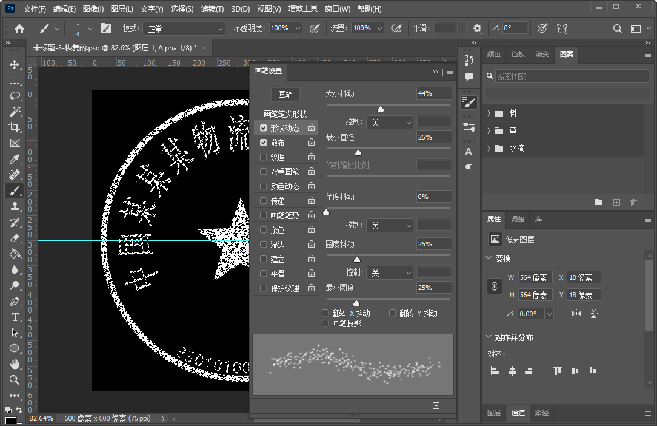Select the Healing Brush tool

point(15,175)
